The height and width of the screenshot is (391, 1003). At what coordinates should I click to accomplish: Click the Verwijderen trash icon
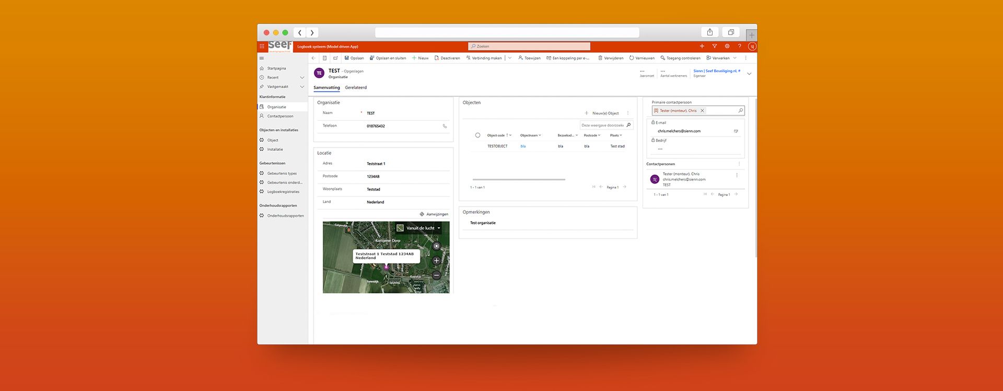(601, 58)
